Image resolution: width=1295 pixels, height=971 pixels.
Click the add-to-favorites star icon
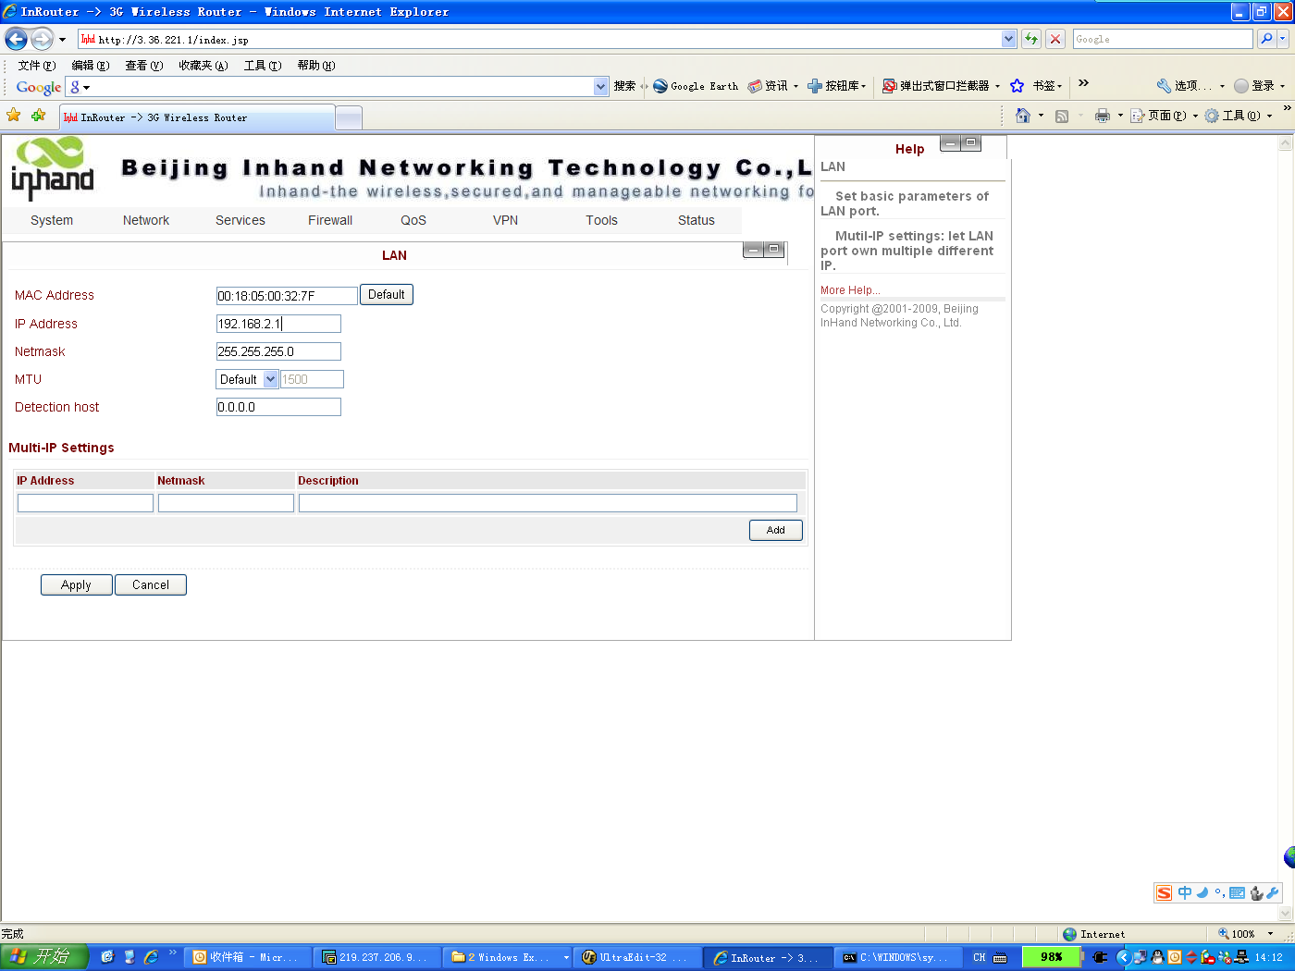point(13,117)
